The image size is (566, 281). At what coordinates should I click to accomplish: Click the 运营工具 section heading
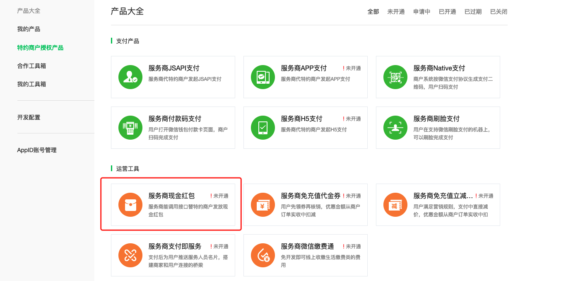[128, 169]
